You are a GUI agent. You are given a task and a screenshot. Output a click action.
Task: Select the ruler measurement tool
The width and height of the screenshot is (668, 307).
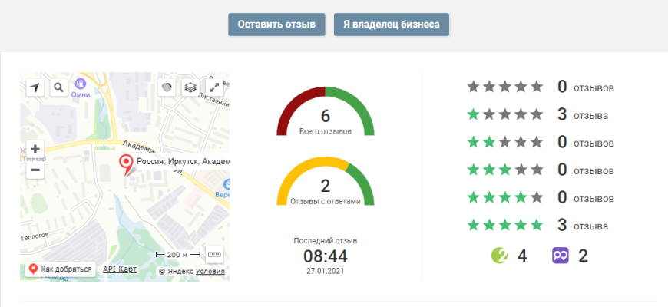pos(214,254)
